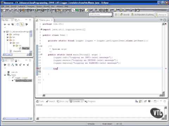Click navigator horizontal scrollbar thumb

9,55
